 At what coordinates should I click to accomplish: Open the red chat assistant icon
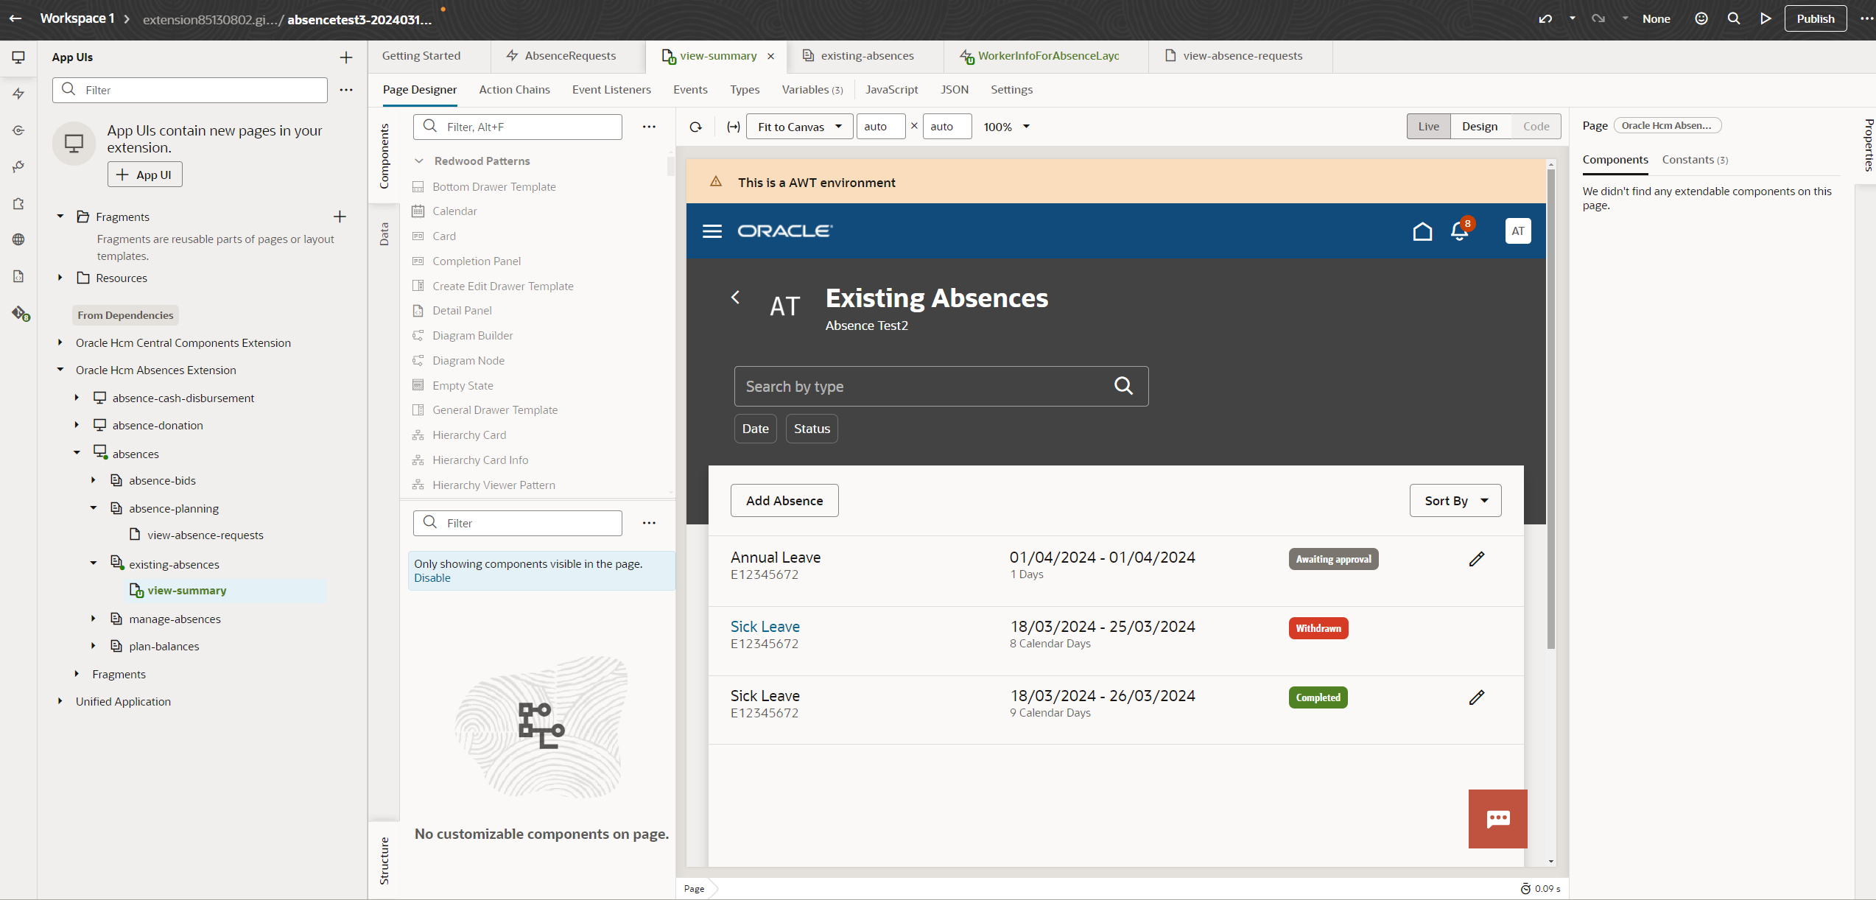pyautogui.click(x=1497, y=819)
